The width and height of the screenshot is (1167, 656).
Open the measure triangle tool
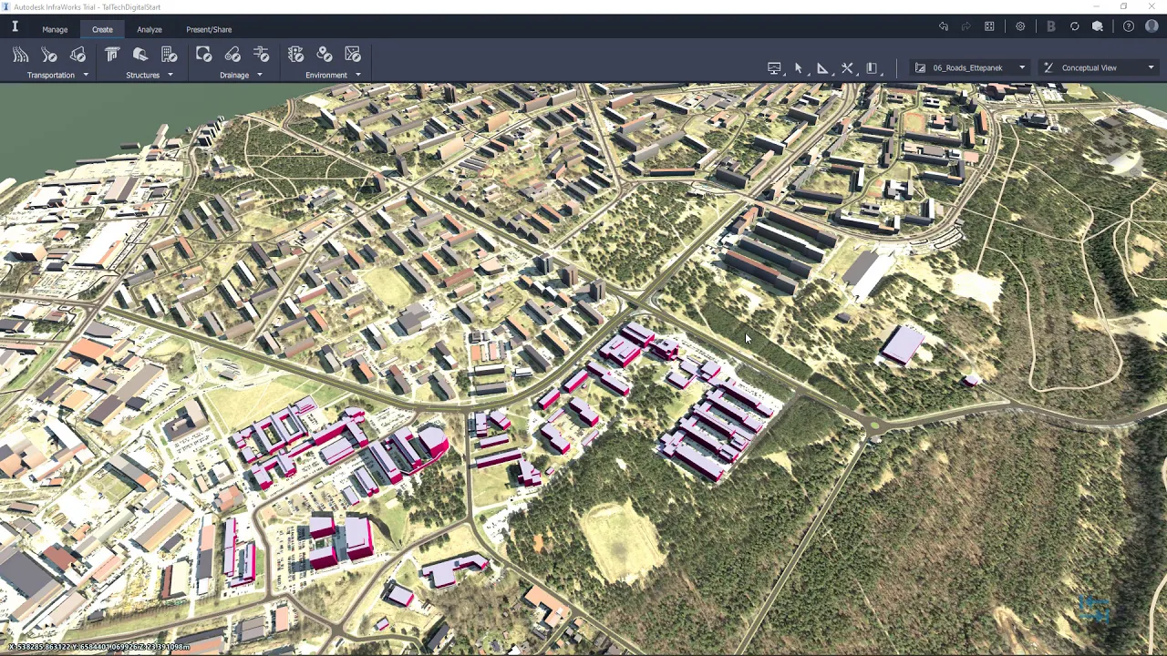pos(822,68)
